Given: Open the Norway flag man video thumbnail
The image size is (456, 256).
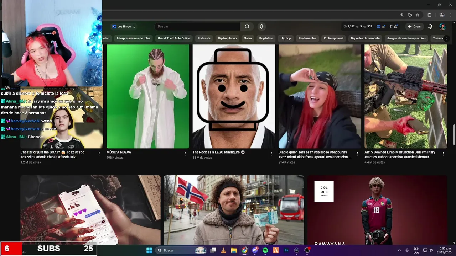Looking at the screenshot, I should pos(234,210).
